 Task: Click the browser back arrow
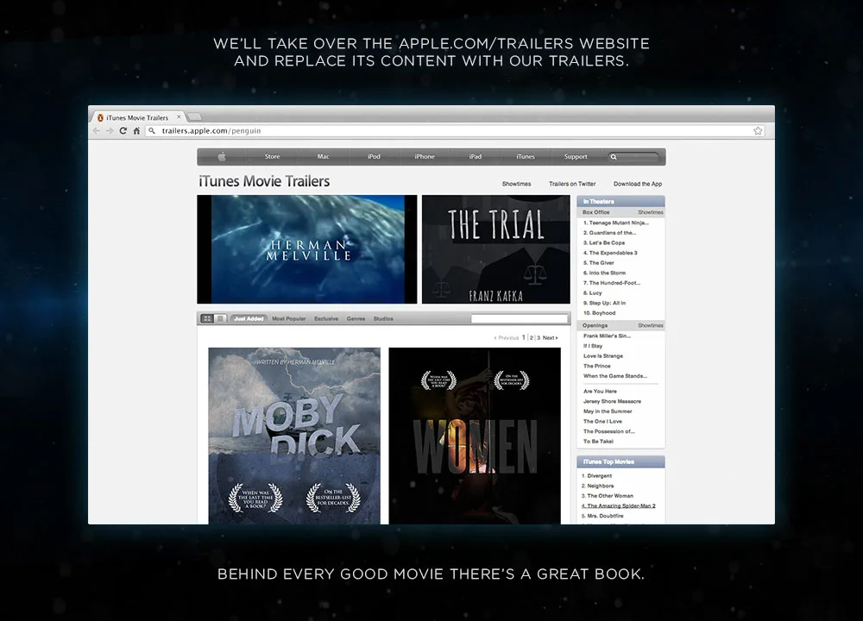pyautogui.click(x=97, y=131)
